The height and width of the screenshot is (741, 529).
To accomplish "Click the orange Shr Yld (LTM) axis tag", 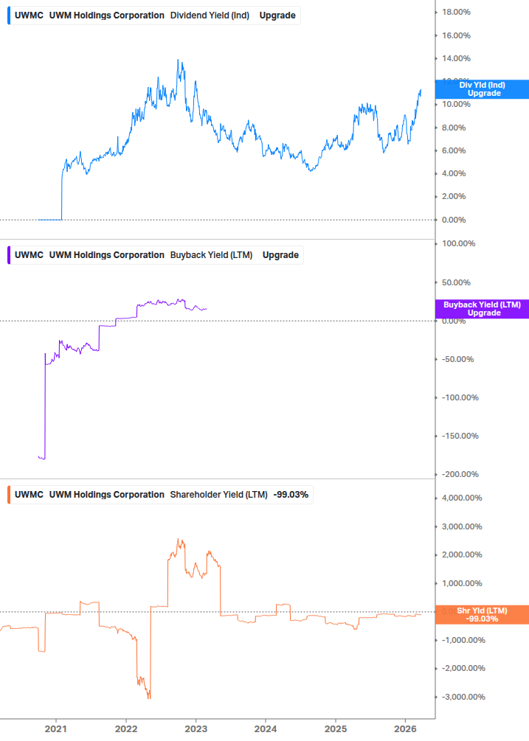I will click(482, 614).
